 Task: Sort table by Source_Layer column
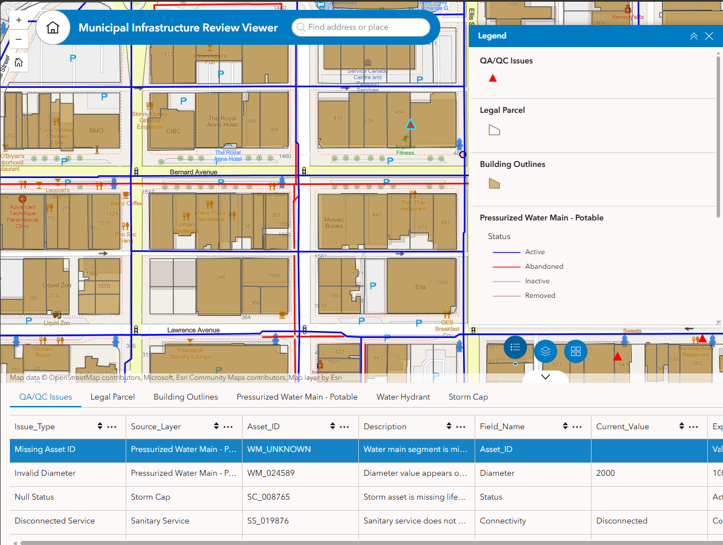pyautogui.click(x=216, y=426)
